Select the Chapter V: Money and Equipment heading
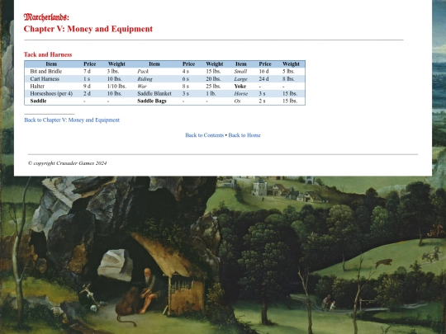Image resolution: width=446 pixels, height=334 pixels. click(88, 29)
